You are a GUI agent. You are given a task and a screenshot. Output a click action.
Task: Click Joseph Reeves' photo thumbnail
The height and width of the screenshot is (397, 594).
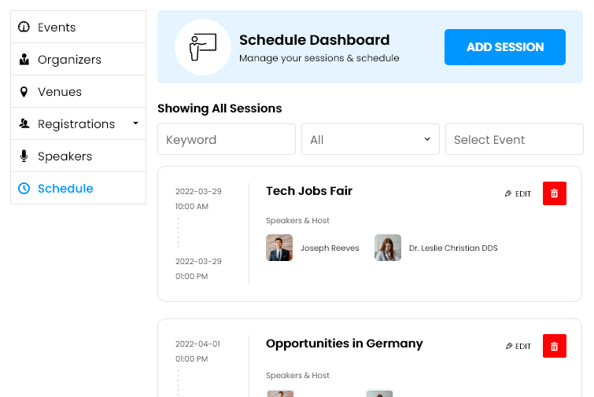pos(279,248)
